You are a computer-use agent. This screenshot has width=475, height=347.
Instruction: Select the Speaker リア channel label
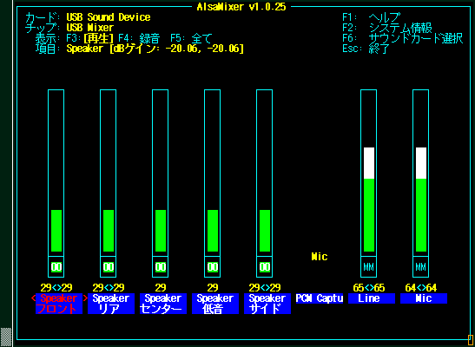[x=111, y=304]
